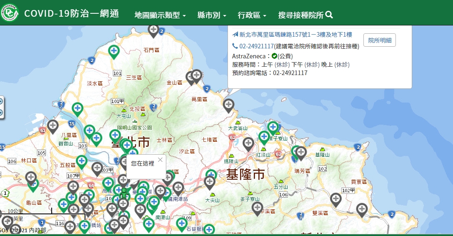
Task: Open the COVID-19防治一網通 home title
Action: pyautogui.click(x=72, y=13)
